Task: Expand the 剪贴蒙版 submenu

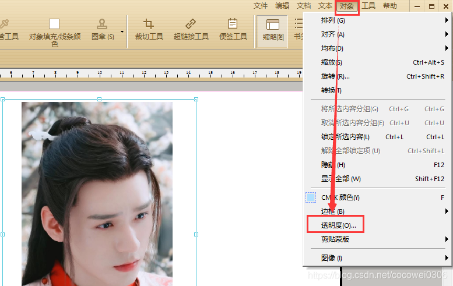Action: coord(377,239)
